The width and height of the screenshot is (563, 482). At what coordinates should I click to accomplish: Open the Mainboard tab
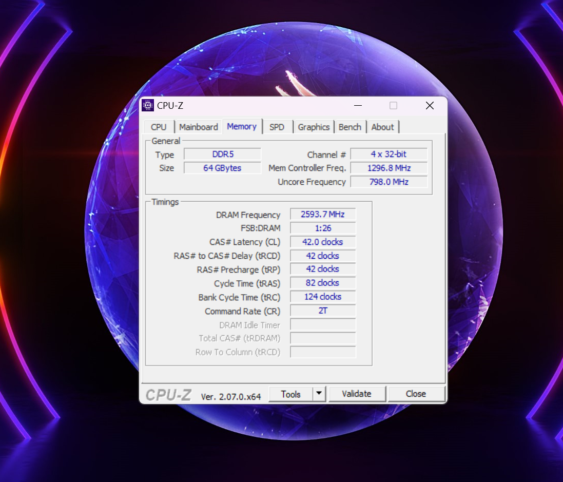(199, 127)
